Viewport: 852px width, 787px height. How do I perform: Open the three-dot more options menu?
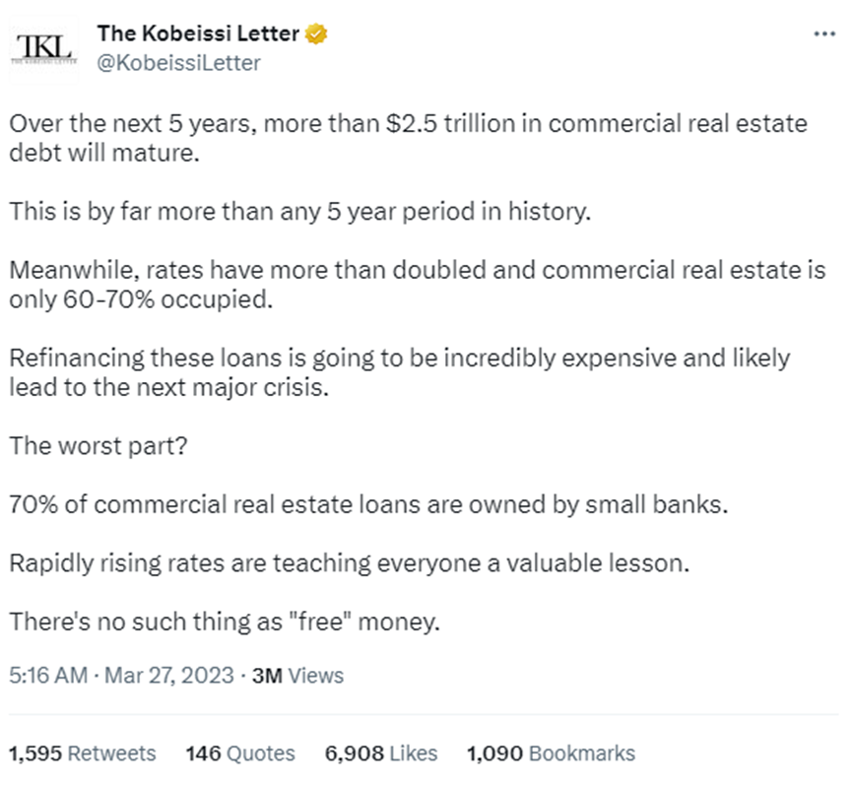822,33
